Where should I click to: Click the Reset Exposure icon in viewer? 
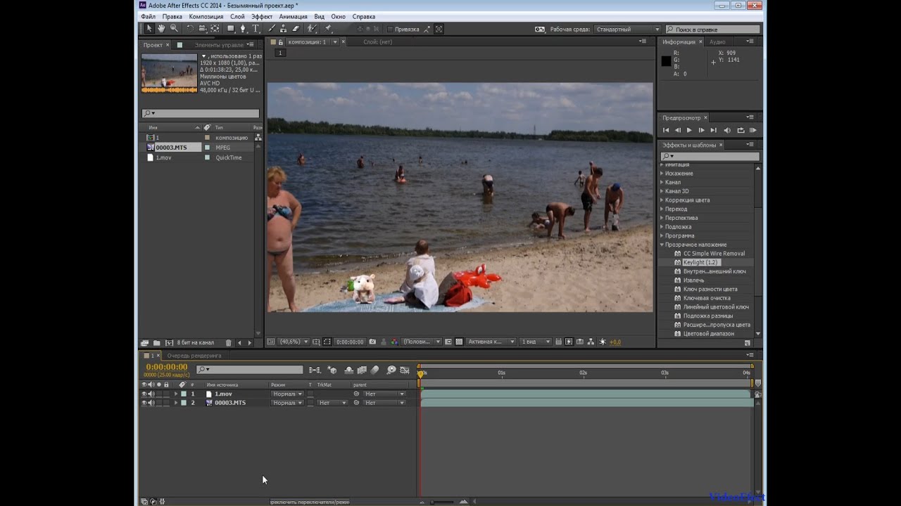(603, 342)
